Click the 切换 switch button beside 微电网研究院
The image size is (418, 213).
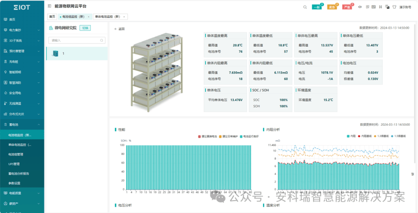85,28
